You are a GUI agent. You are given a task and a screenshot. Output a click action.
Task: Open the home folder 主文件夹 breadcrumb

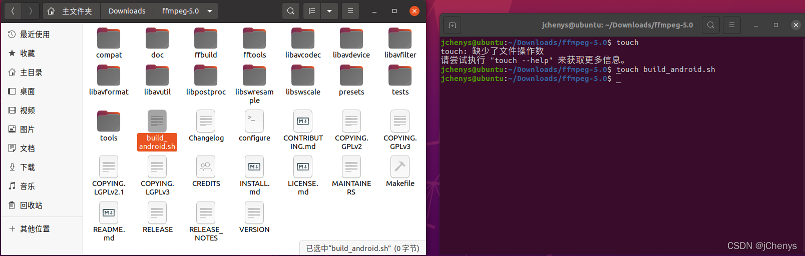tap(70, 10)
